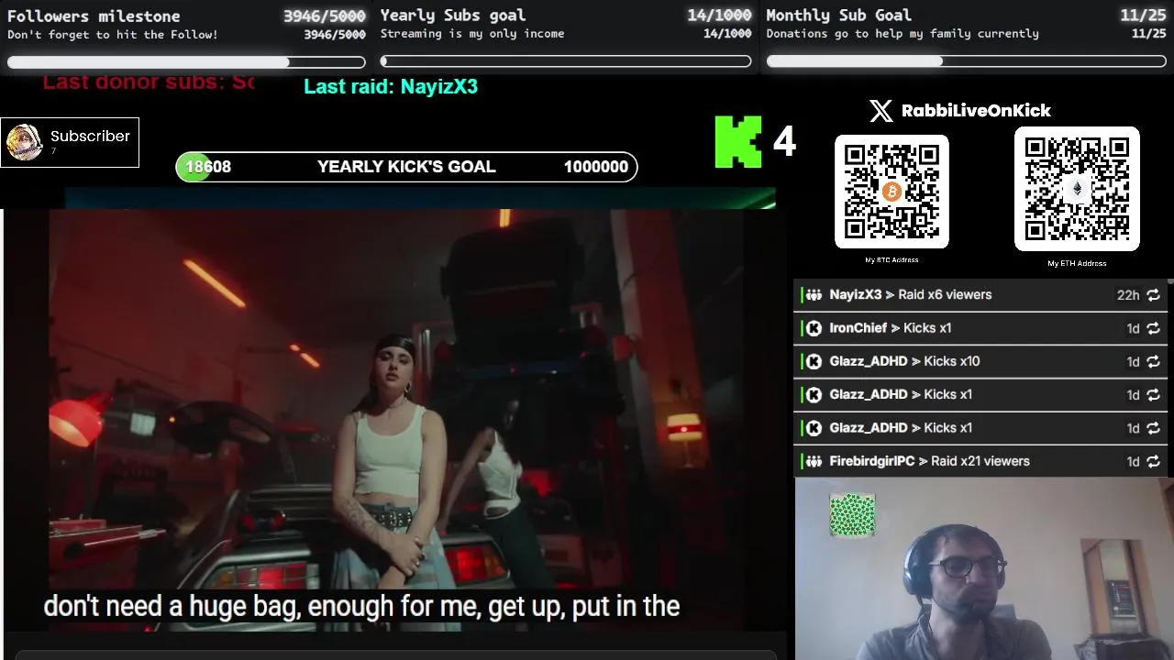Click 'My BTC Address' caption
Screen dimensions: 1174x660
[x=892, y=260]
